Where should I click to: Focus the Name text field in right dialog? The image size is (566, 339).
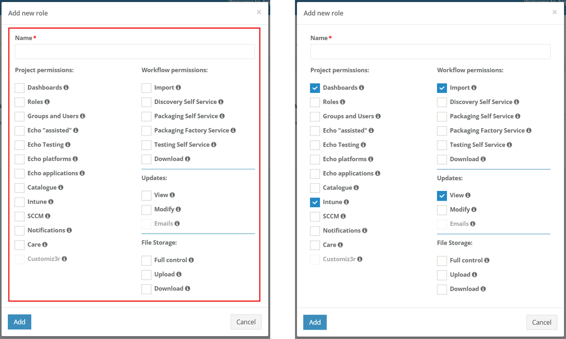pos(430,52)
